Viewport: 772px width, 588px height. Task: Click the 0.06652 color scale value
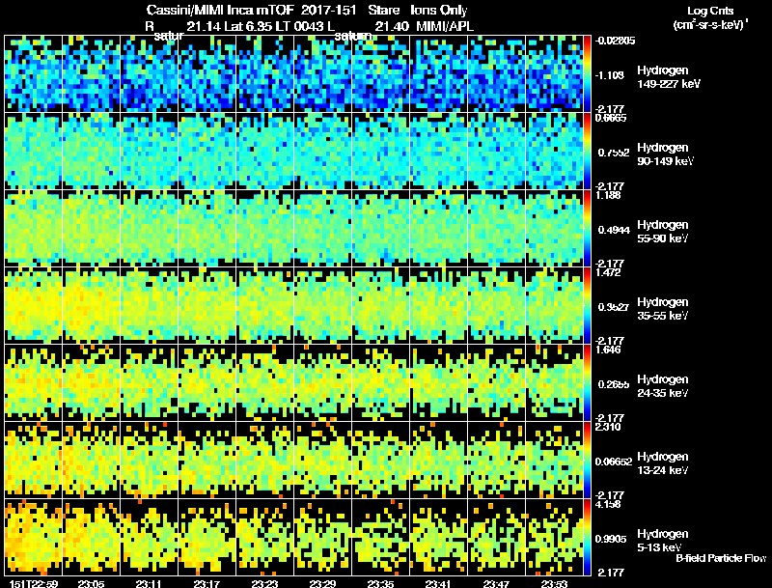click(x=614, y=462)
